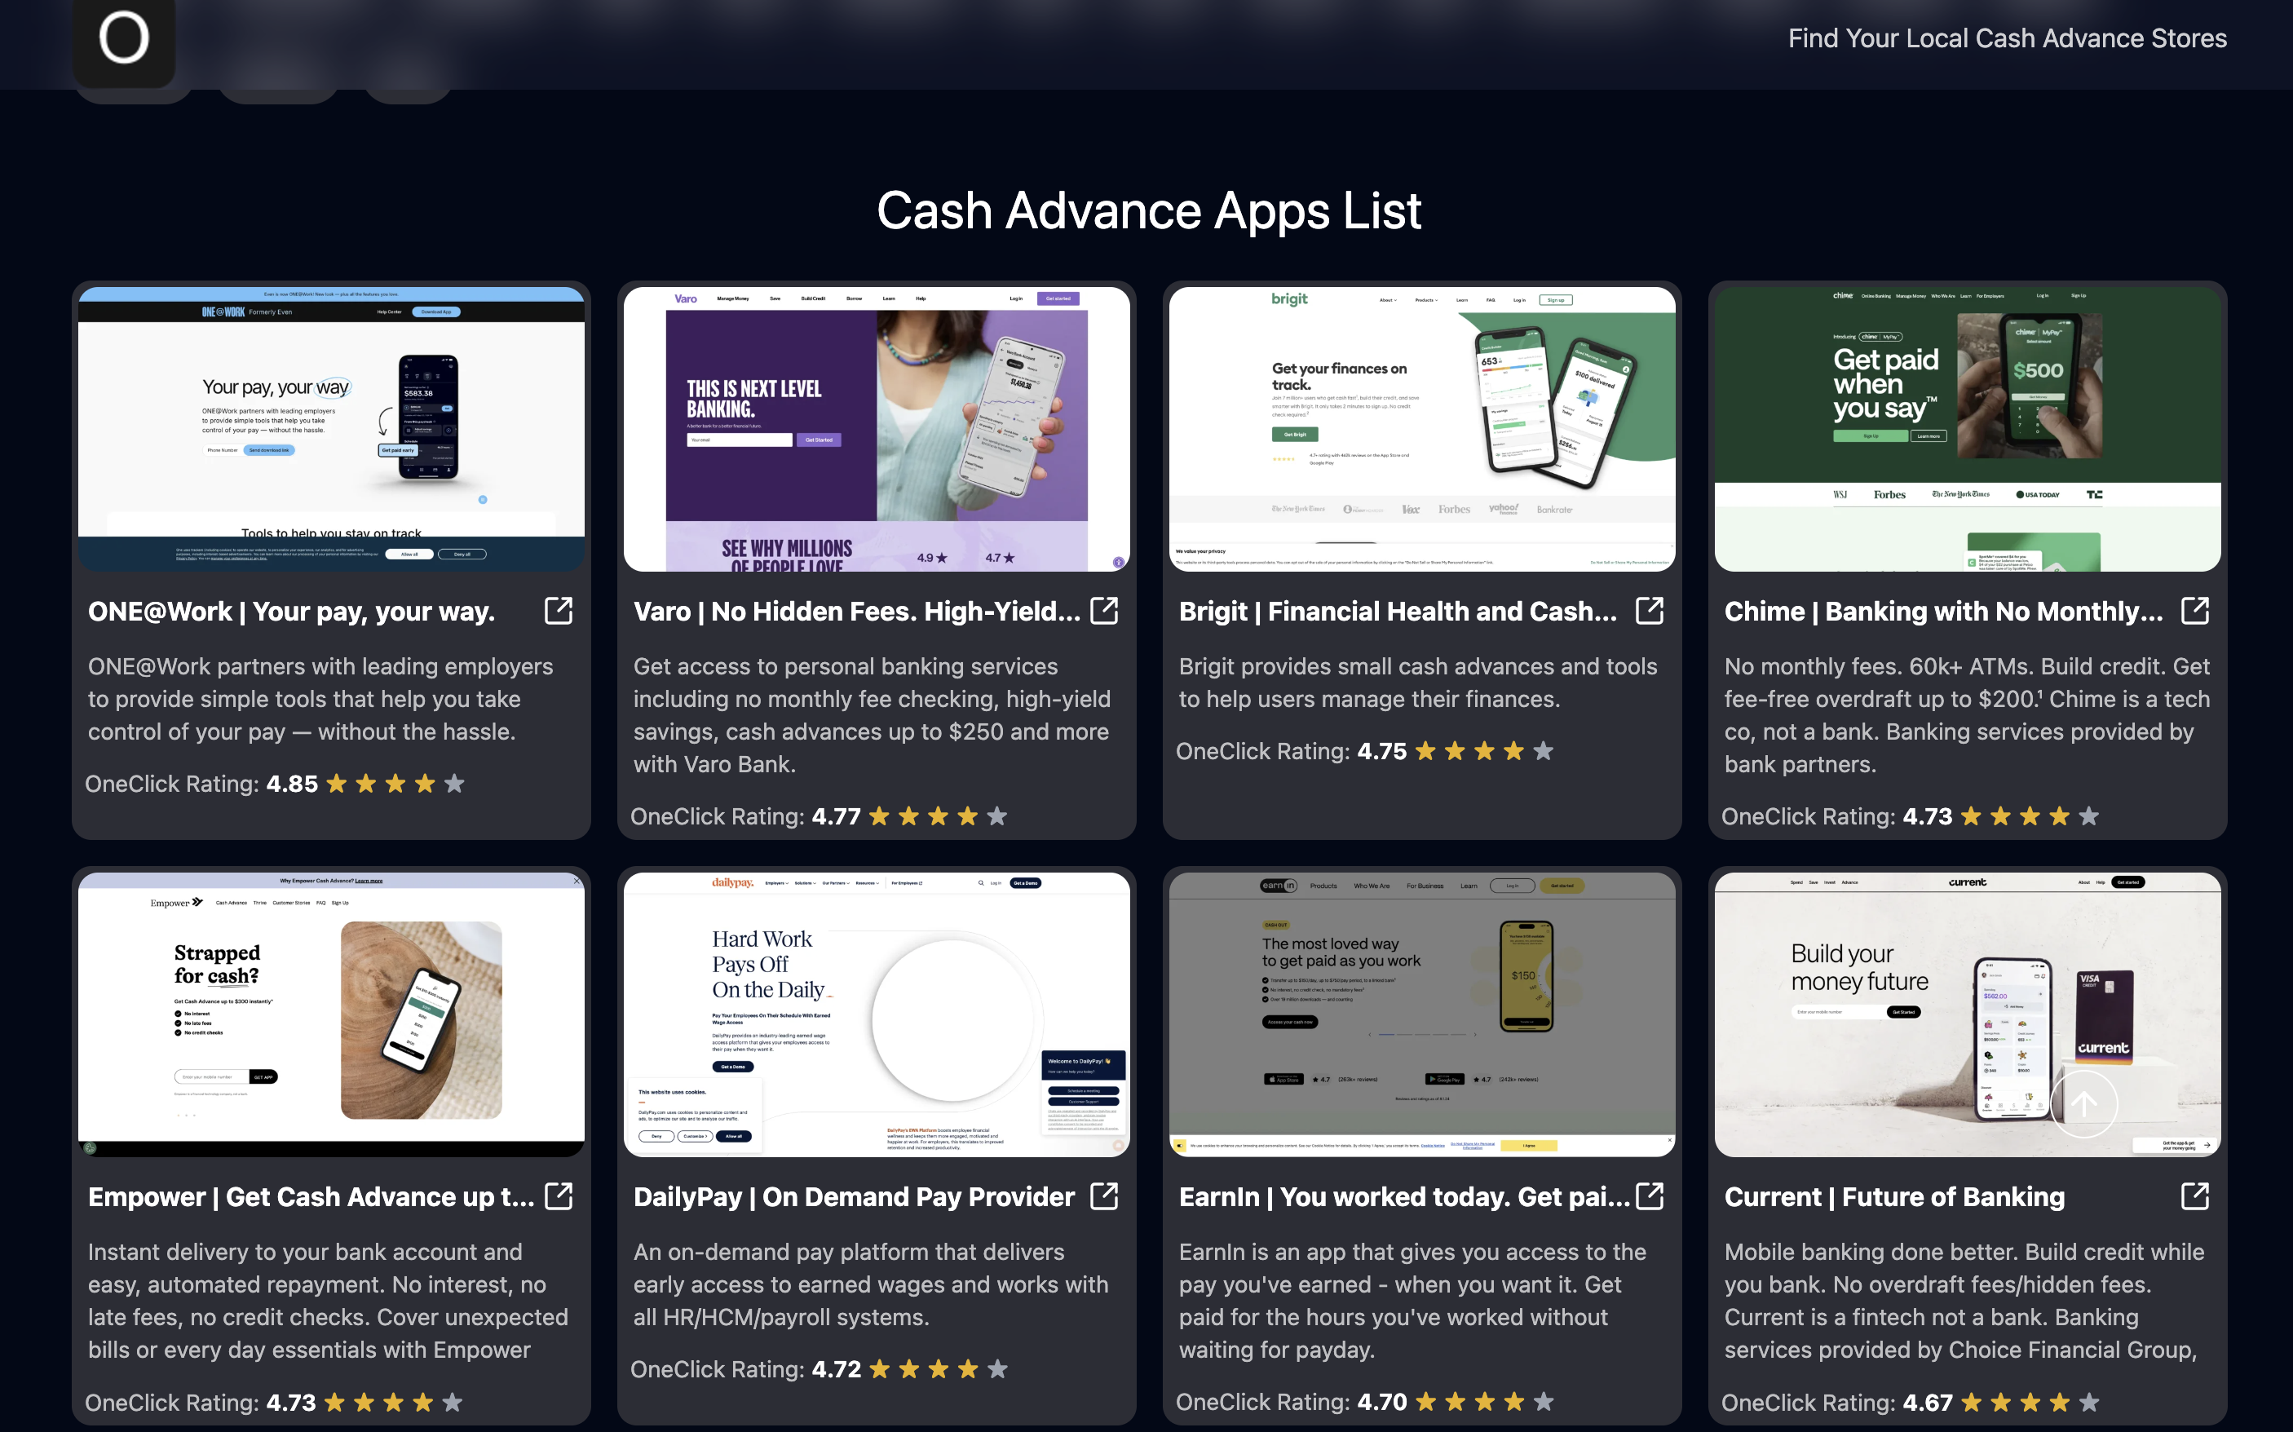The height and width of the screenshot is (1432, 2293).
Task: Click the ONE@Work 4.85 rating value
Action: [x=292, y=785]
